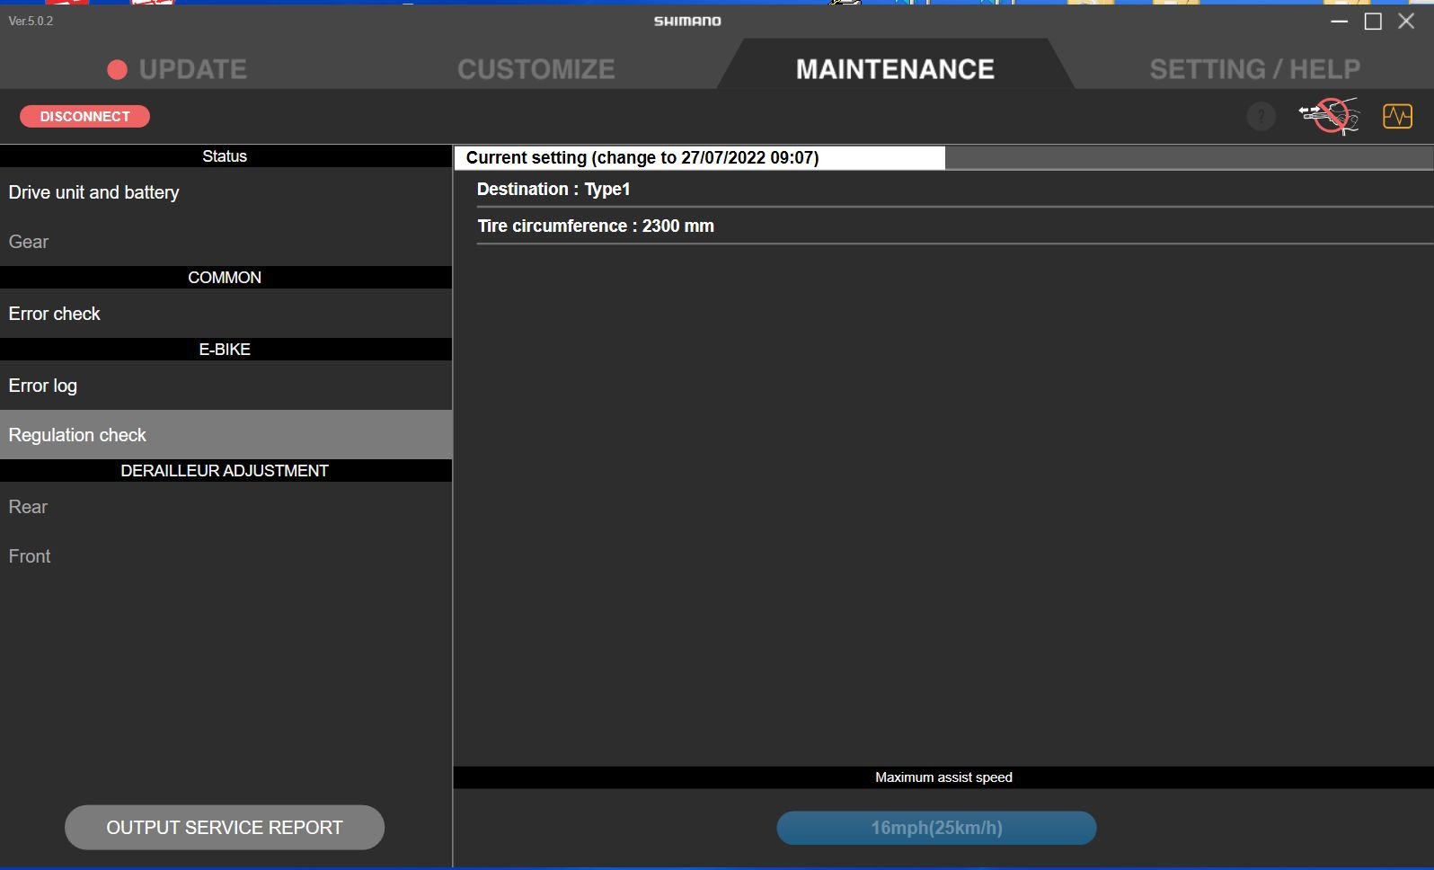The width and height of the screenshot is (1434, 870).
Task: Click the E-BIKE section header
Action: [226, 350]
